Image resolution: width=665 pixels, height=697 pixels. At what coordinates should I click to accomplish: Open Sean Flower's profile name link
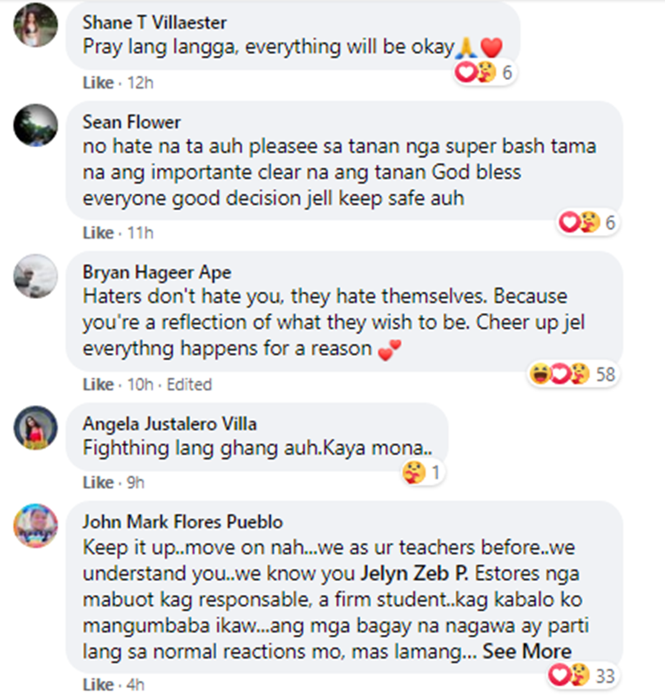coord(131,121)
